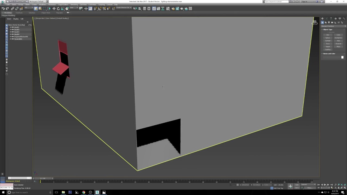Jump to the end of animation
The height and width of the screenshot is (195, 347).
[x=332, y=185]
